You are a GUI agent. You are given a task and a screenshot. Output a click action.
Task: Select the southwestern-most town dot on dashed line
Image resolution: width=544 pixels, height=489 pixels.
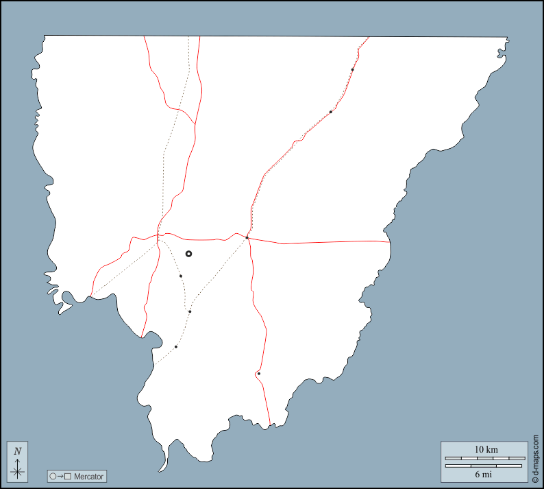click(x=176, y=347)
